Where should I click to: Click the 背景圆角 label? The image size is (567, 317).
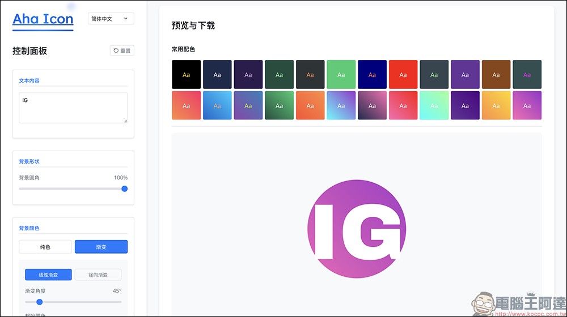[x=29, y=178]
